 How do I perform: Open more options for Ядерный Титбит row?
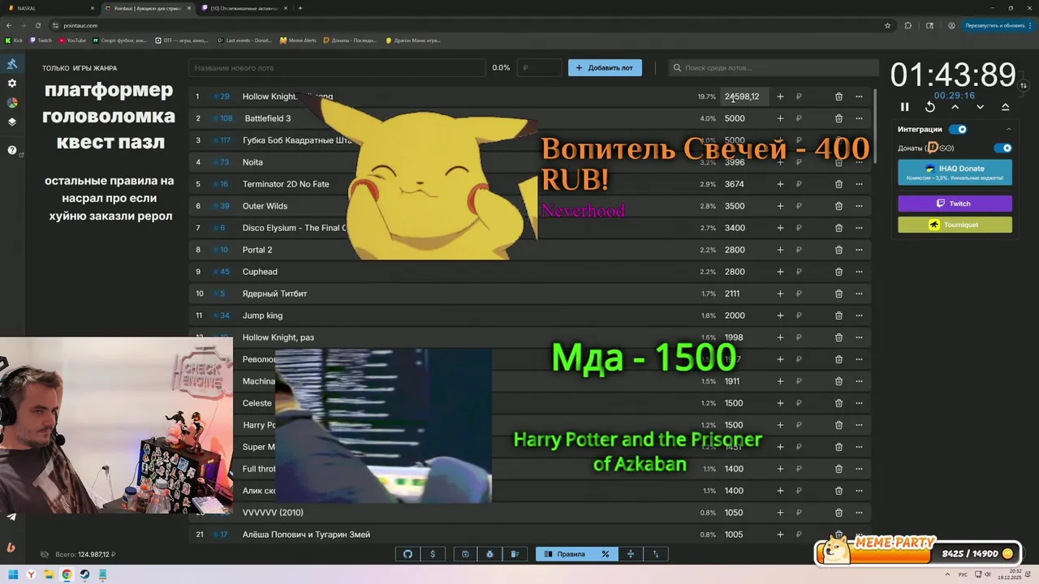tap(859, 294)
